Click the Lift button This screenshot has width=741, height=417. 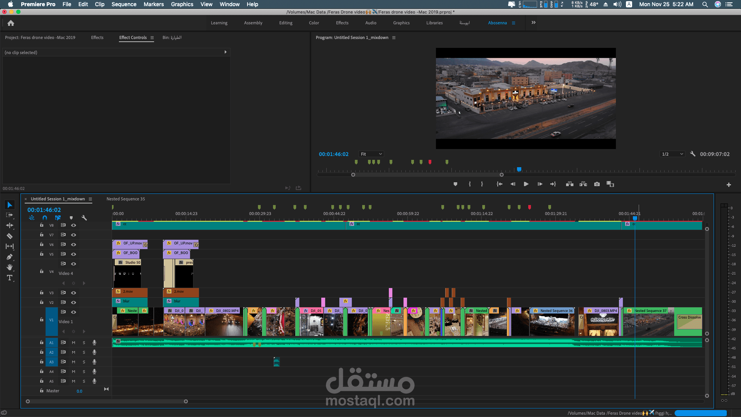coord(570,184)
